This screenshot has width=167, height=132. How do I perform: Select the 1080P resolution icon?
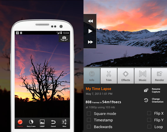[x=42, y=122]
